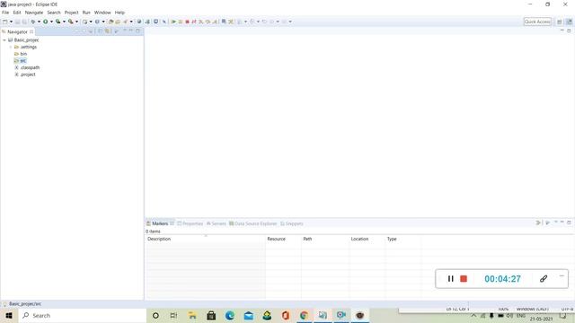575x323 pixels.
Task: Open the Window menu
Action: [x=102, y=13]
